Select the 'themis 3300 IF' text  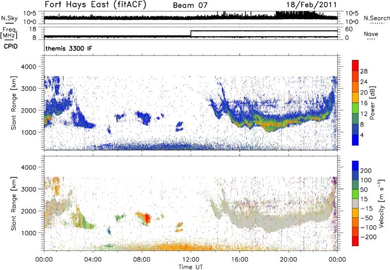[69, 48]
